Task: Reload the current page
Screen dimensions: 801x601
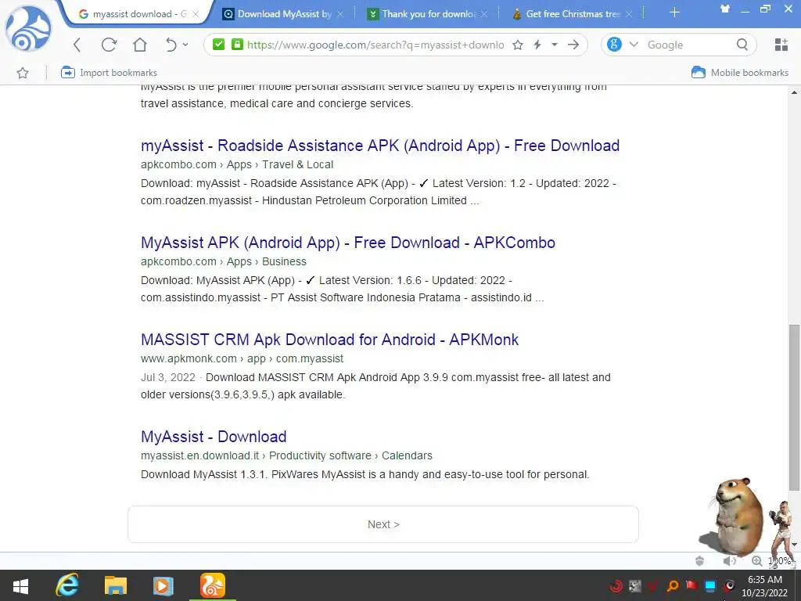Action: point(109,45)
